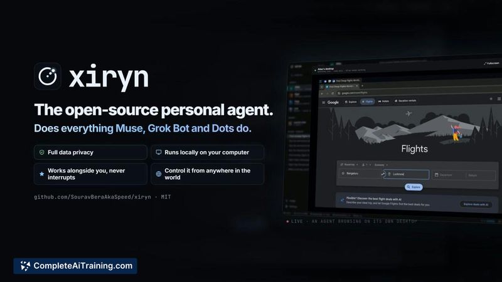Click the Bengaluru origin field
Screen dimensions: 502x282
click(x=360, y=174)
